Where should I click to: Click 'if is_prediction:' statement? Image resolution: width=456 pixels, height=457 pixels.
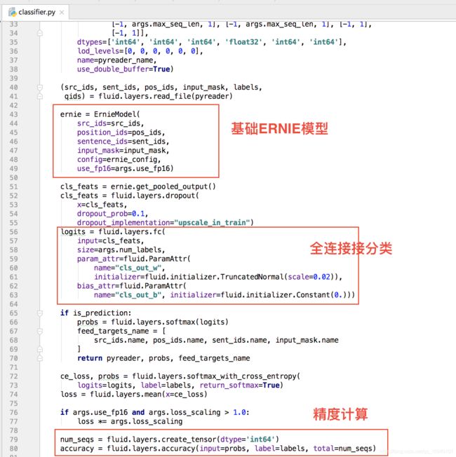click(x=96, y=313)
